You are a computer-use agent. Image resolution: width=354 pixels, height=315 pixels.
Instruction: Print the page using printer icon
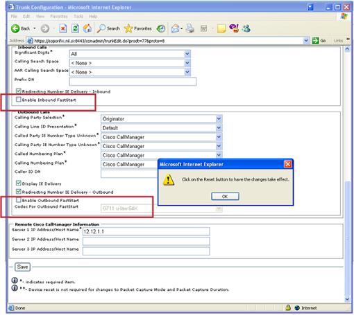(190, 28)
